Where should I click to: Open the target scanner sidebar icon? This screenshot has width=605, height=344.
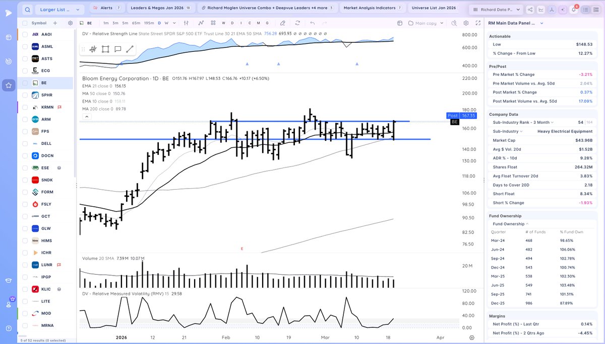pyautogui.click(x=9, y=61)
